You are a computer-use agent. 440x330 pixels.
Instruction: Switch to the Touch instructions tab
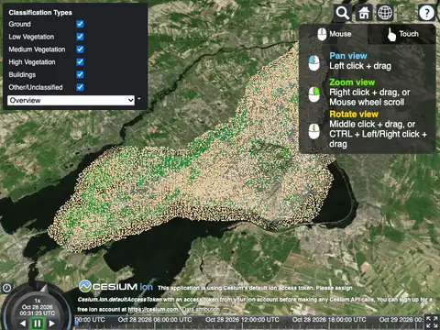(401, 34)
